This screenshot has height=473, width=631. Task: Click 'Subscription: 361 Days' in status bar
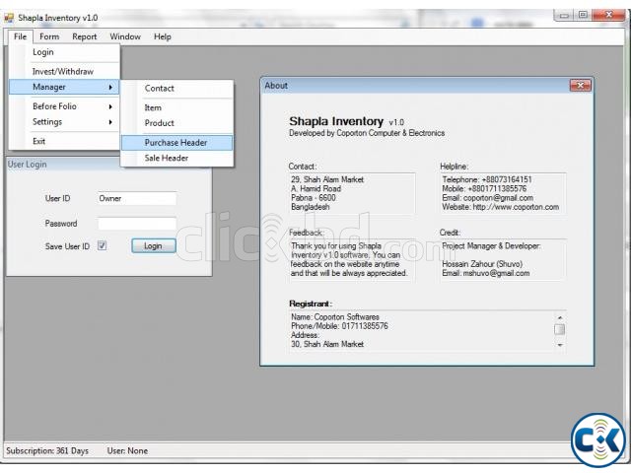[x=47, y=451]
